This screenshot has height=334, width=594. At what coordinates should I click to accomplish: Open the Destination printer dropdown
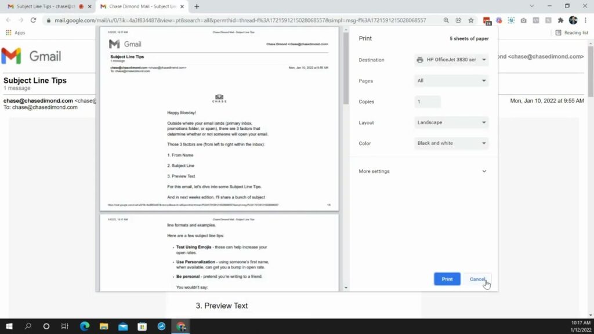(x=451, y=60)
